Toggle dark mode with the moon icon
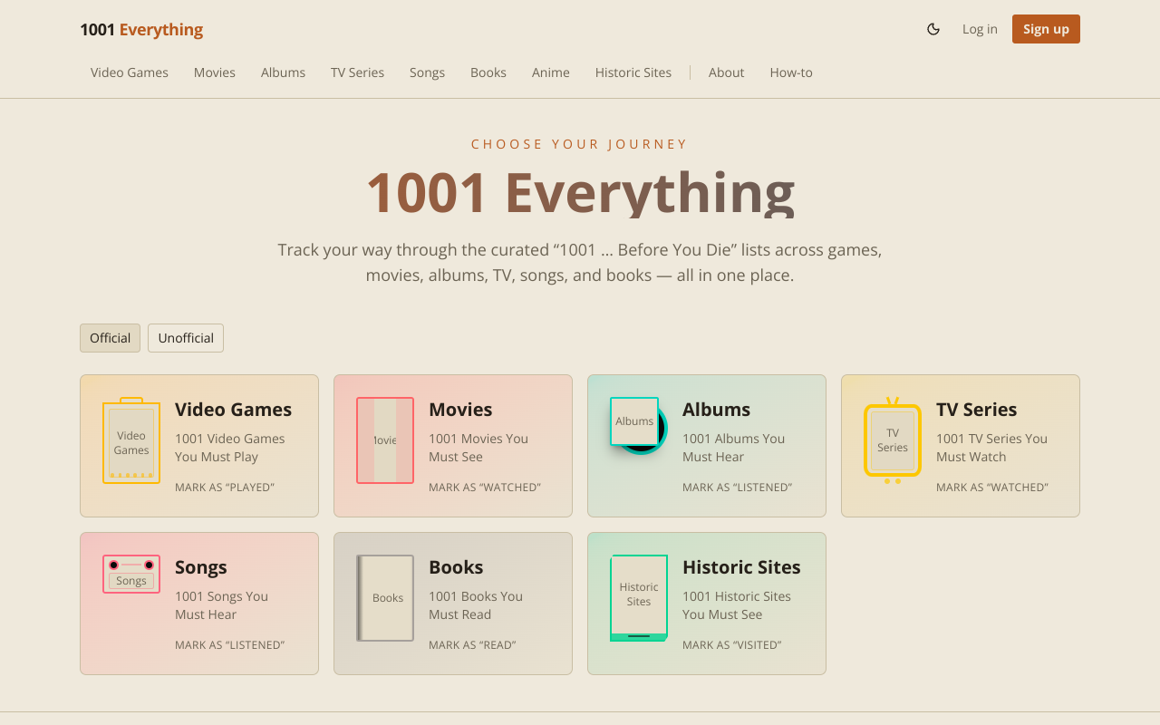Screen dimensions: 1160x725 pos(933,29)
